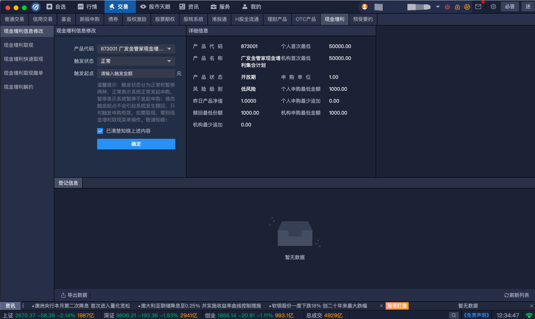Open the 港股通 tab
This screenshot has height=319, width=535.
pos(219,19)
